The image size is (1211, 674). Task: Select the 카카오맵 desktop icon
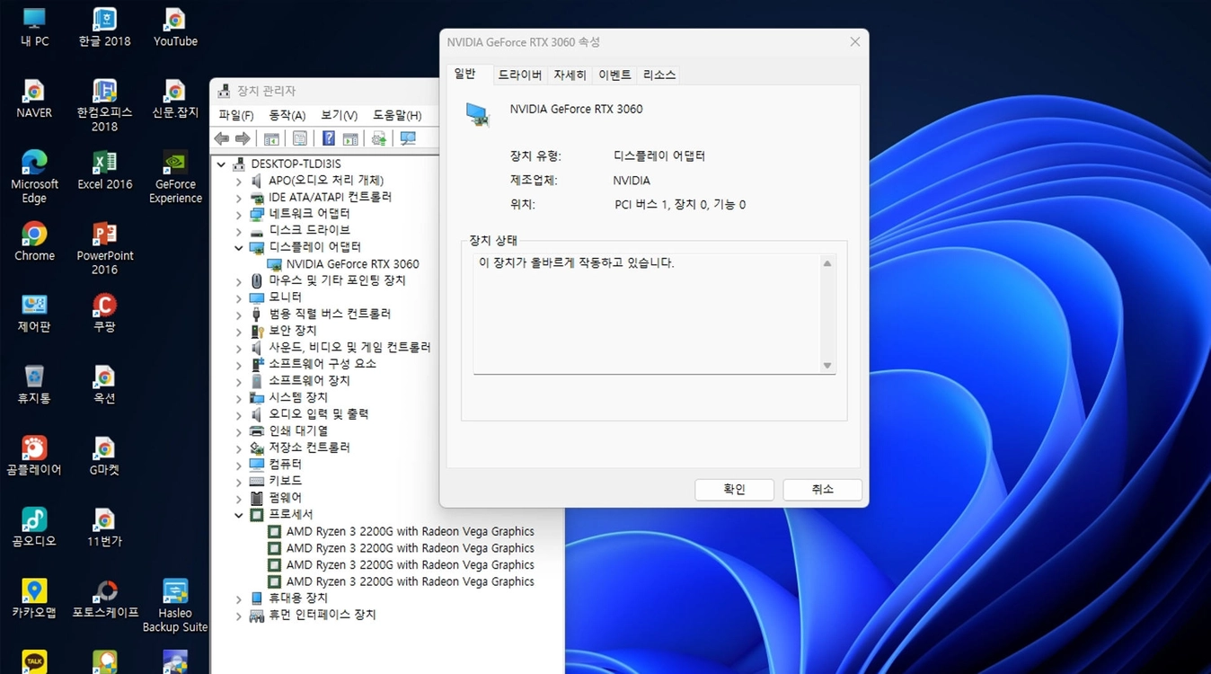(34, 599)
